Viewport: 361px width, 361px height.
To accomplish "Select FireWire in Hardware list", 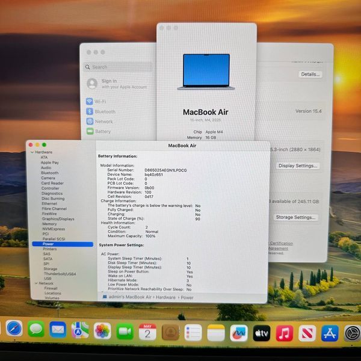I will [49, 214].
